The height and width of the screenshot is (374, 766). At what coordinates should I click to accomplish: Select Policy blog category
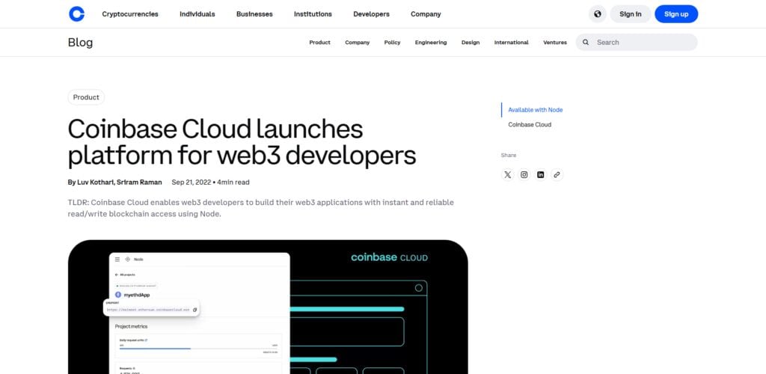(392, 43)
